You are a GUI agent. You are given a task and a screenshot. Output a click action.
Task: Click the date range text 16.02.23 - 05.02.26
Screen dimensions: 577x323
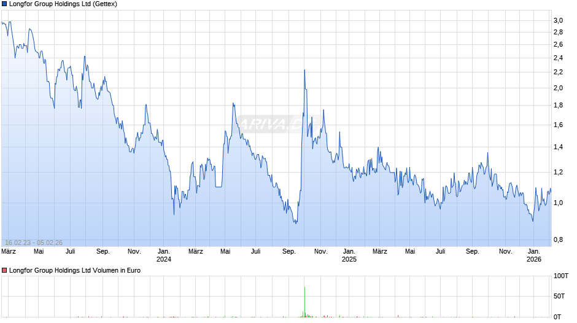tap(34, 243)
